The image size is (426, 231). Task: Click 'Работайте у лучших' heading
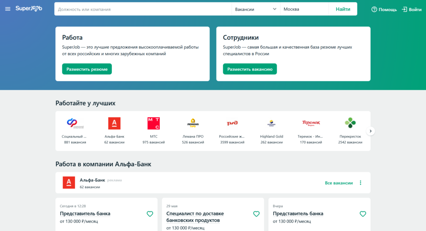pyautogui.click(x=85, y=103)
